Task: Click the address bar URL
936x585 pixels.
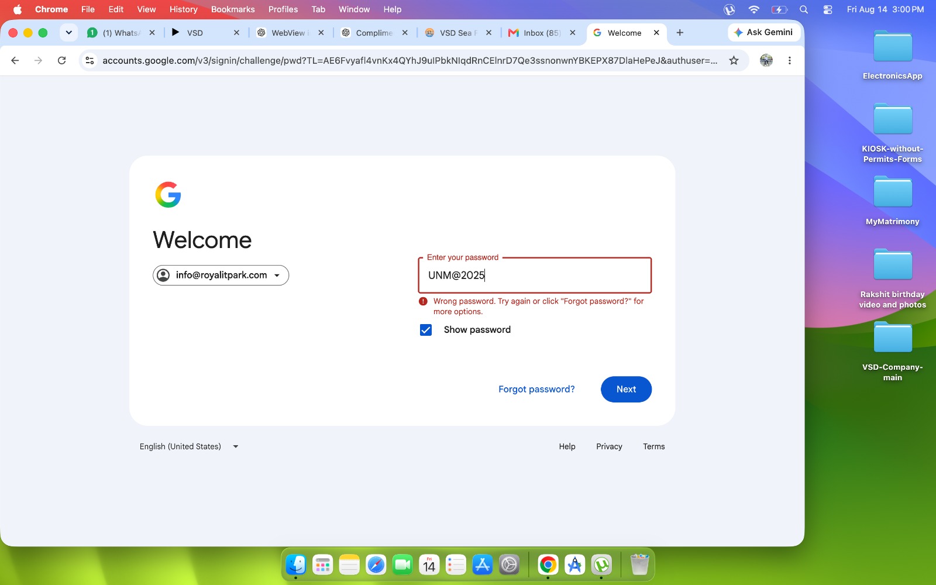Action: coord(409,60)
